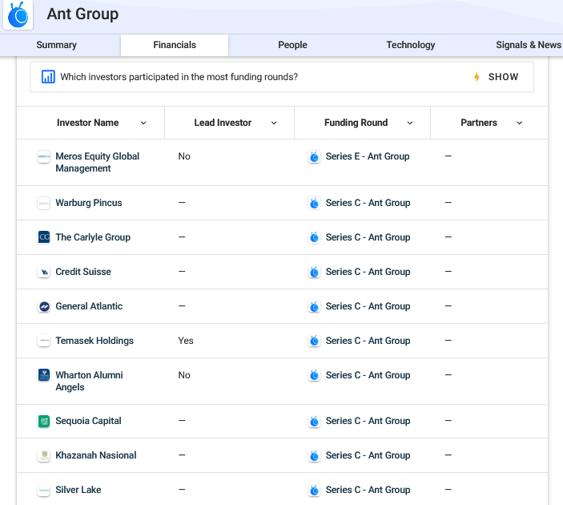This screenshot has width=563, height=505.
Task: Open Series C round in Khazanah Nasional row
Action: 368,455
